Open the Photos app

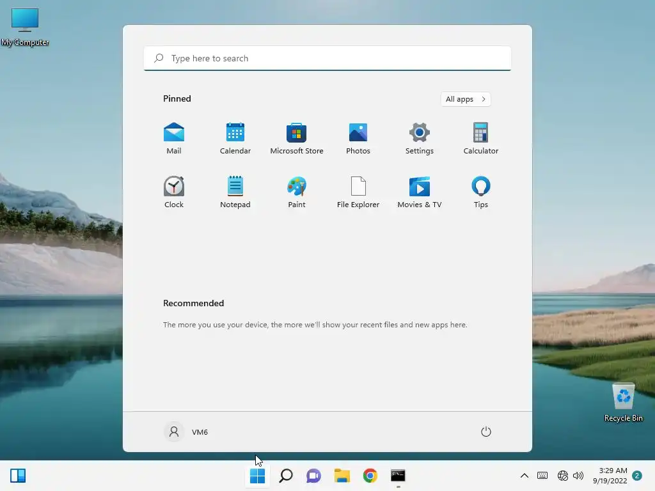(x=358, y=139)
